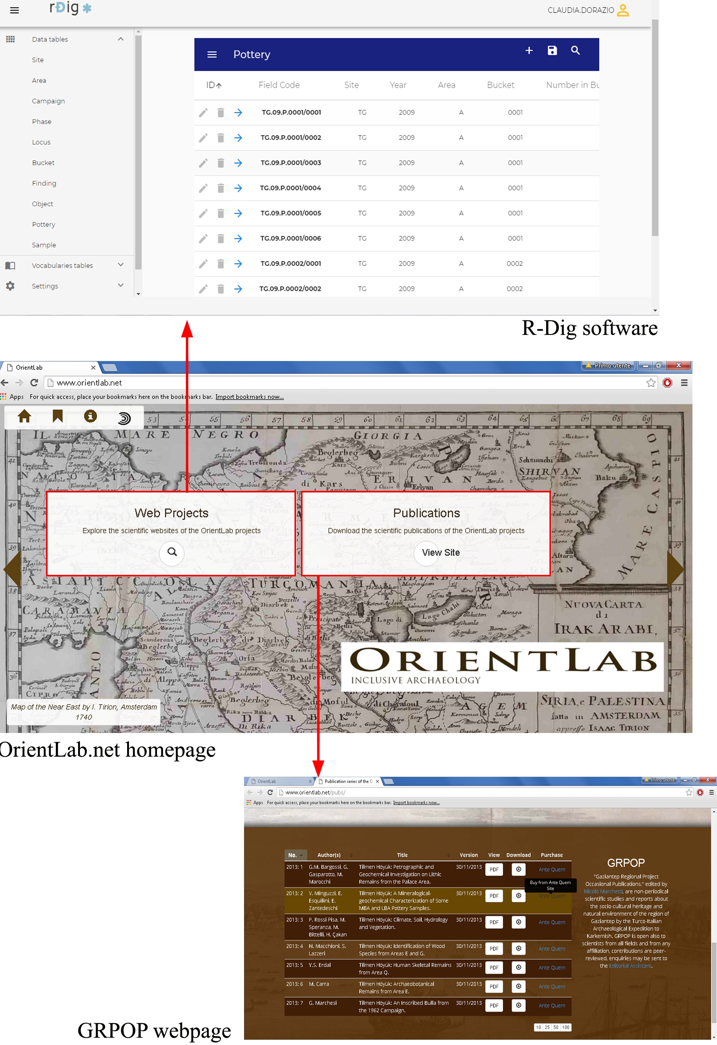Screen dimensions: 717x1045
Task: Click Import bookmarks now on OrientLab homepage
Action: pos(249,396)
